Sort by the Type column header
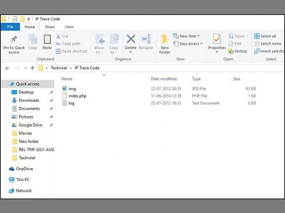 (196, 79)
